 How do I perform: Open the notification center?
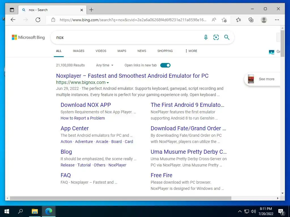[281, 212]
